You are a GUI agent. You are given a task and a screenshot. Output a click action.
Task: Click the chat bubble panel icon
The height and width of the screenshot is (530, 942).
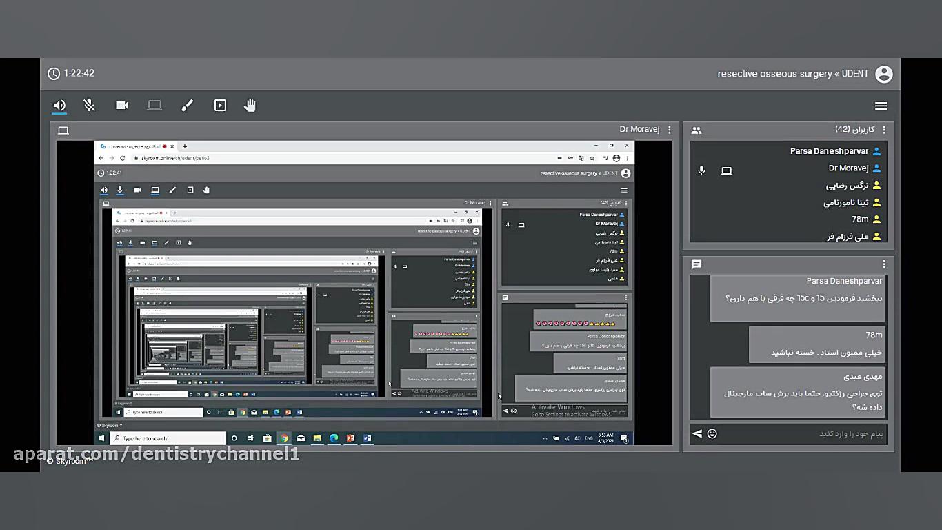click(697, 264)
